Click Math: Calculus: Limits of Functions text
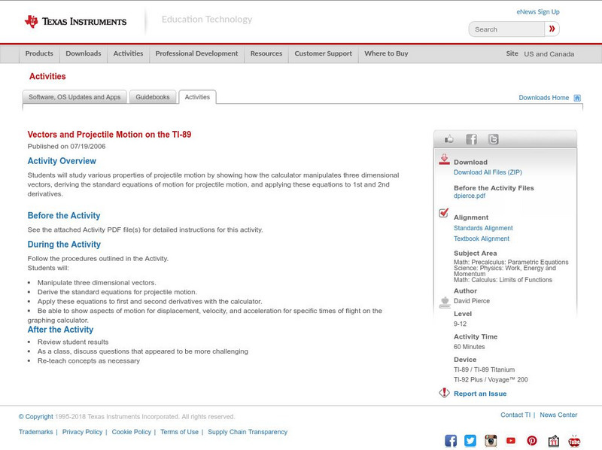602x450 pixels. click(503, 280)
